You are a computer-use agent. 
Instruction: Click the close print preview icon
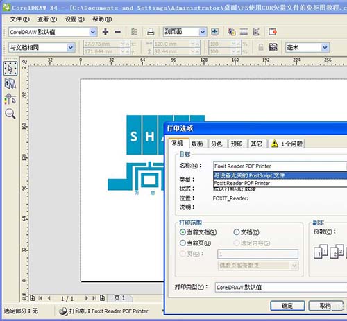point(273,32)
